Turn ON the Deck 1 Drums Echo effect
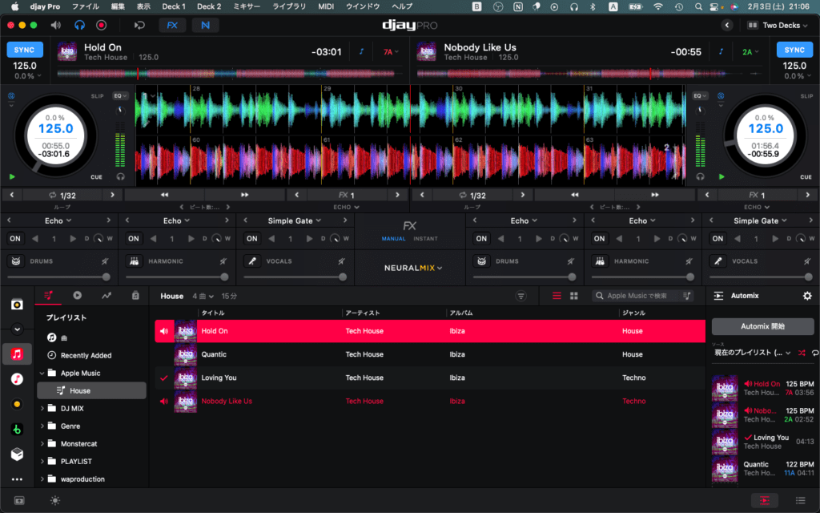The width and height of the screenshot is (820, 513). click(15, 239)
